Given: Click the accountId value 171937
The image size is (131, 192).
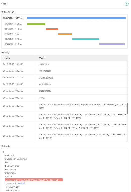Looking at the screenshot, I should tap(21, 183).
